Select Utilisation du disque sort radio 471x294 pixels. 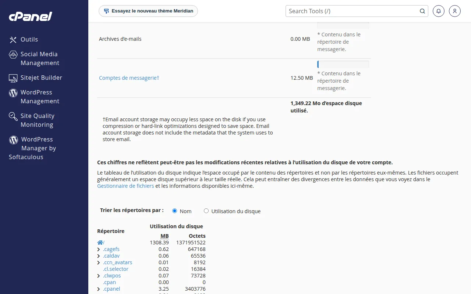[206, 211]
